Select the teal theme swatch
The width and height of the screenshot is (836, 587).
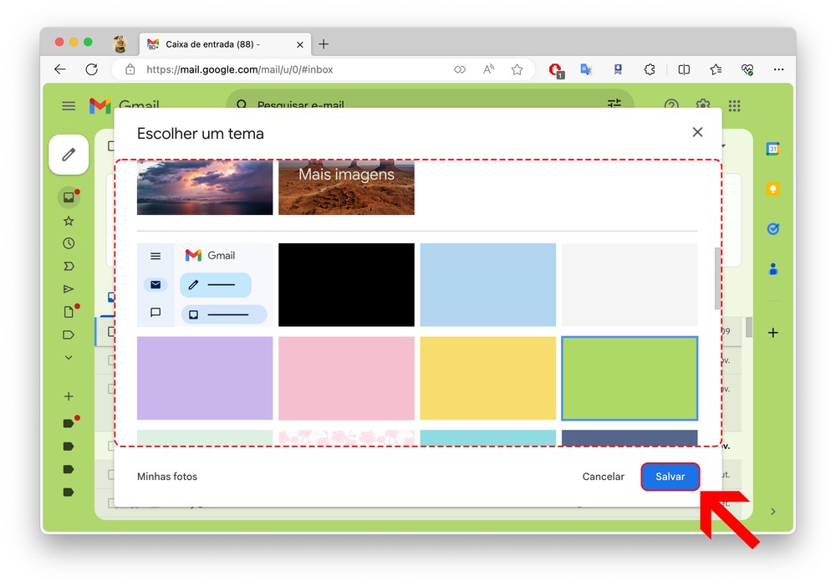click(x=488, y=437)
